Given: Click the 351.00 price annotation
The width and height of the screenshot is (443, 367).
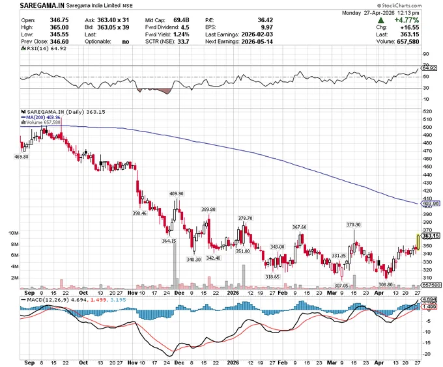Looking at the screenshot, I should [x=243, y=251].
